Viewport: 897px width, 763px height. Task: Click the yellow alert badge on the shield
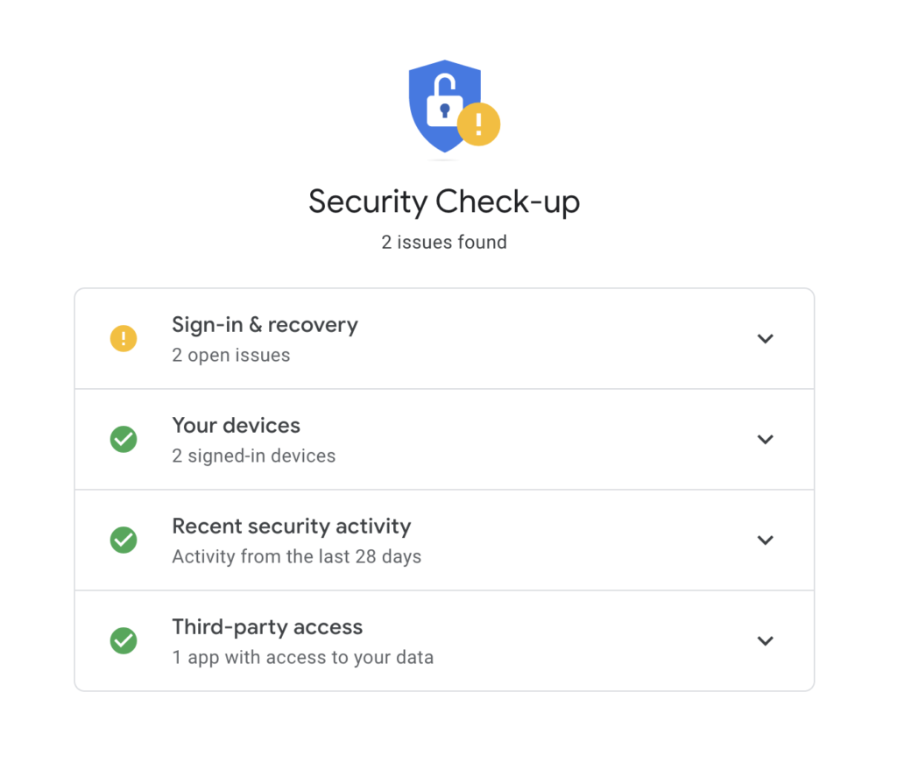(478, 124)
